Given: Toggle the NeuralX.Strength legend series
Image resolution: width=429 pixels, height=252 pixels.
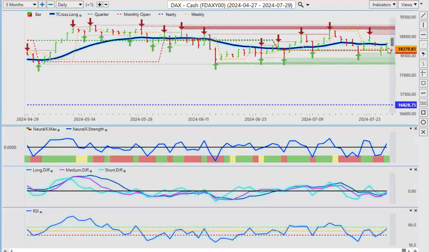Looking at the screenshot, I should (89, 129).
